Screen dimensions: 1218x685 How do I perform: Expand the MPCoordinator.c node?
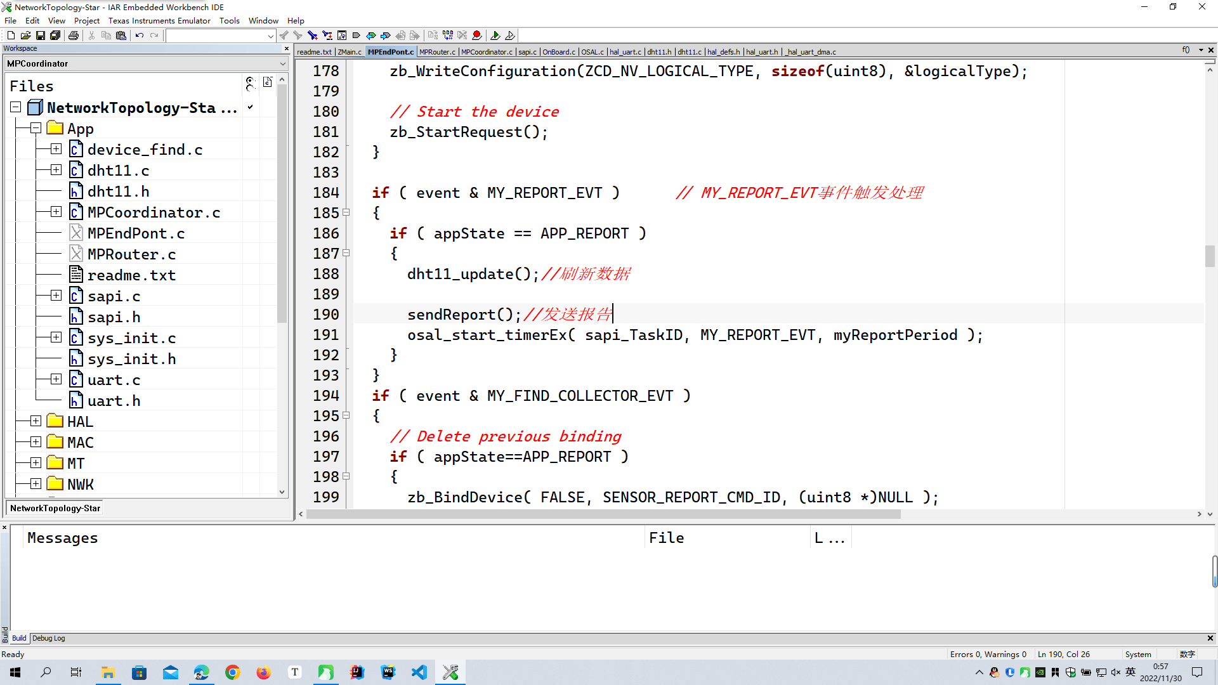pyautogui.click(x=56, y=212)
